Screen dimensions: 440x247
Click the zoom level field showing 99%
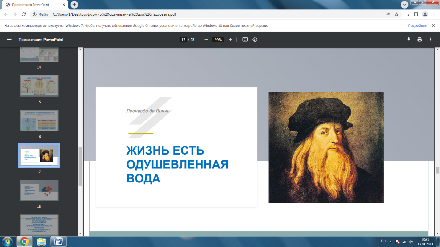(x=218, y=40)
